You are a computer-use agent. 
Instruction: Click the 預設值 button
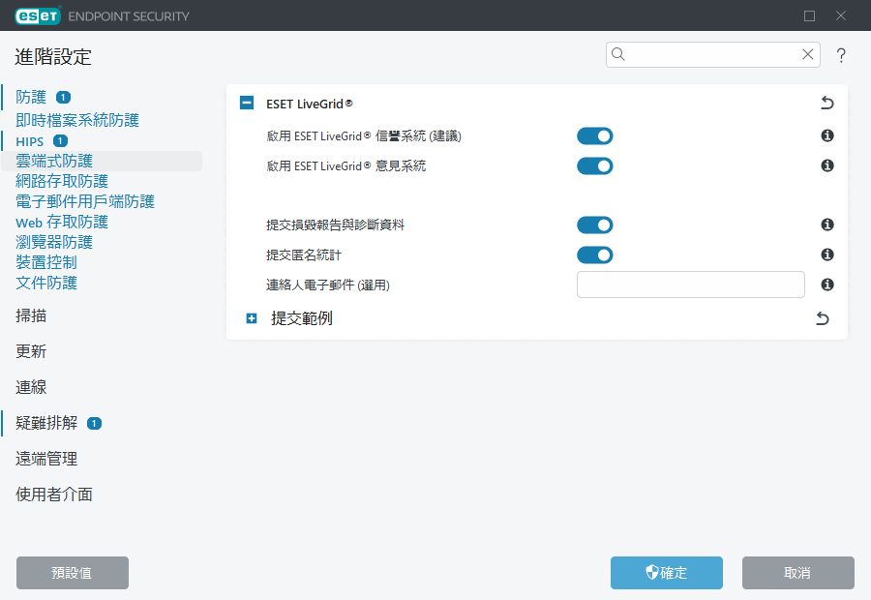pos(72,573)
